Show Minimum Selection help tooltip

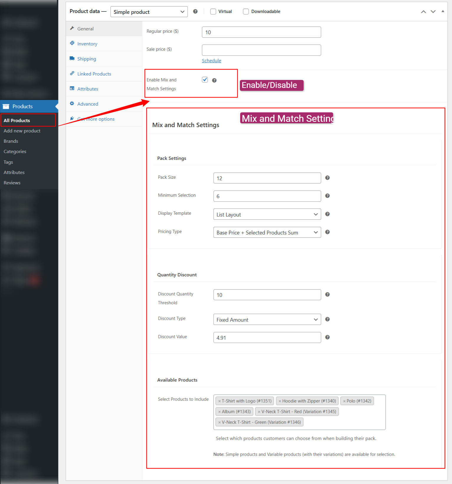click(x=327, y=196)
